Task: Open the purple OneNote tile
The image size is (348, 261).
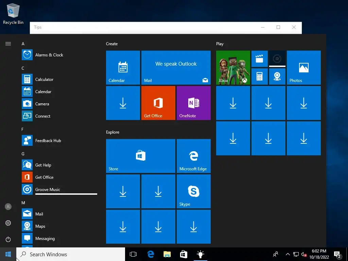Action: [x=193, y=103]
